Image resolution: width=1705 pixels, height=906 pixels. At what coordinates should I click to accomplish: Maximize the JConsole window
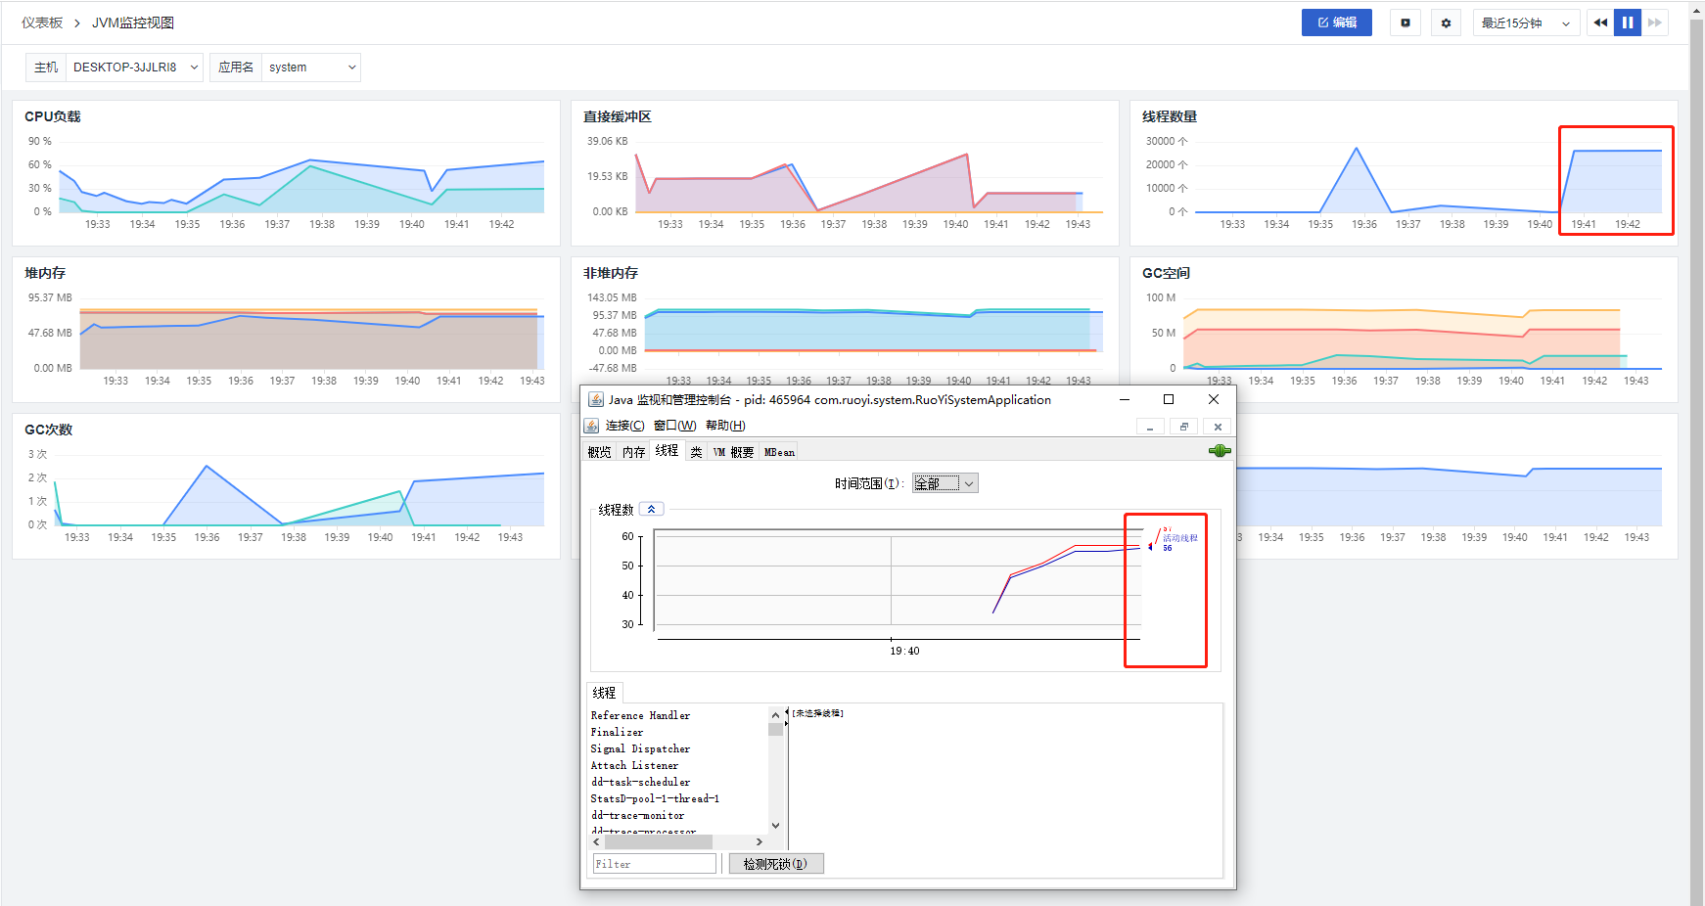pyautogui.click(x=1169, y=399)
